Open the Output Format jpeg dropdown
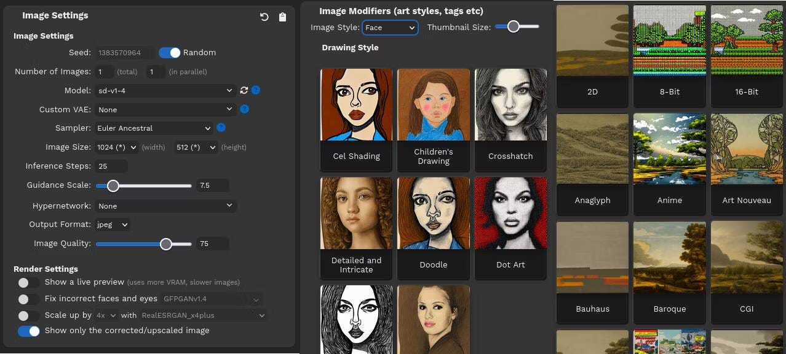Screen dimensions: 786x354 coord(112,225)
